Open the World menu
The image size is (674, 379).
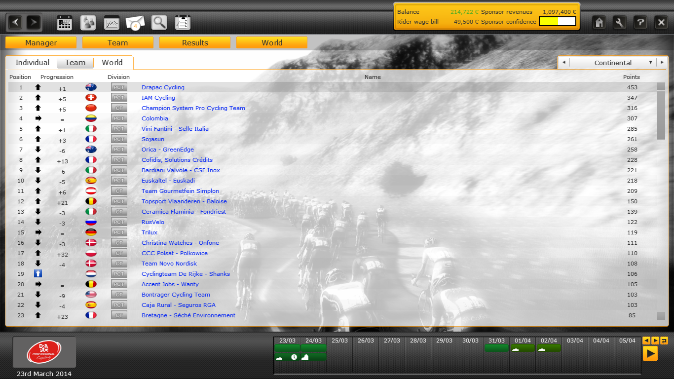[x=272, y=43]
